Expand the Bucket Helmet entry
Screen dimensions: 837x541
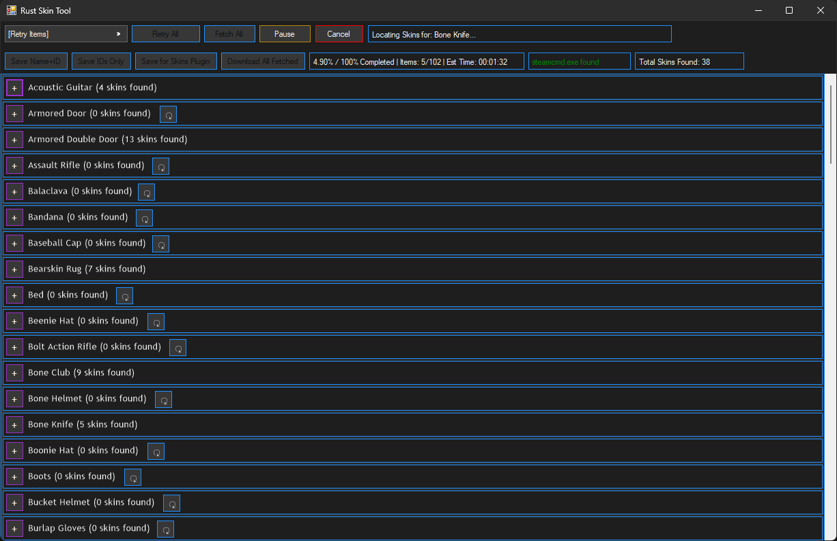click(x=14, y=503)
